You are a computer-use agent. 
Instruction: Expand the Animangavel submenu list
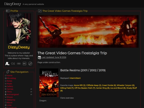[x=31, y=94]
